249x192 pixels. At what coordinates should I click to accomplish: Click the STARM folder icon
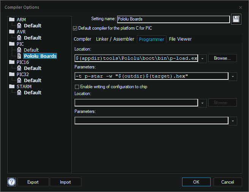(12, 86)
